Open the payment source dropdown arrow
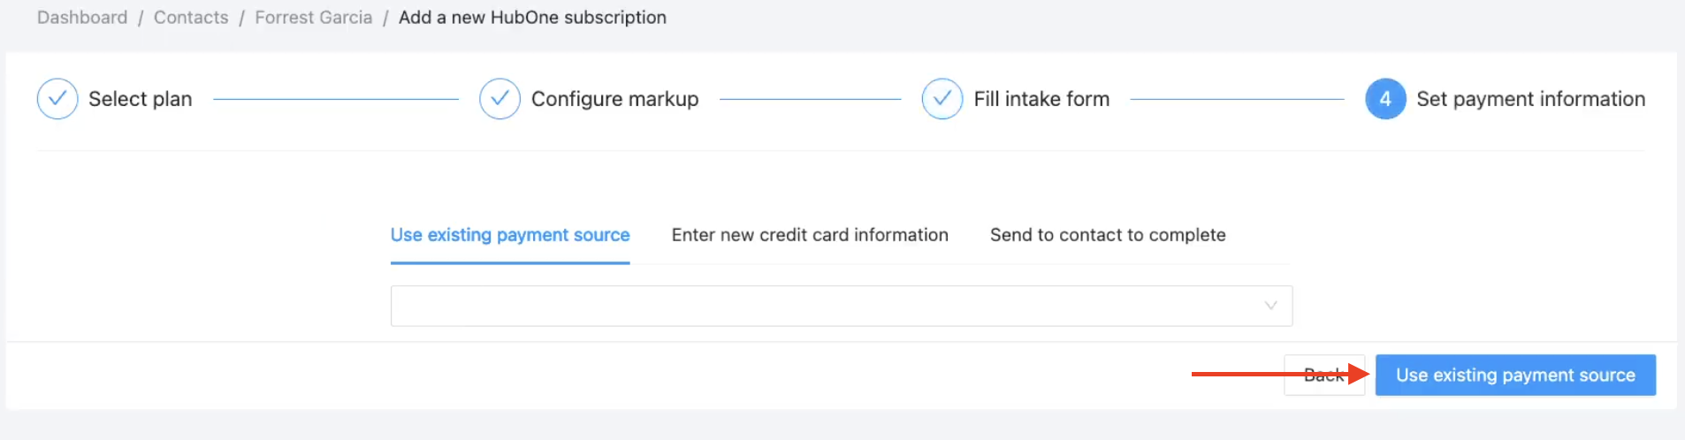 [1270, 306]
